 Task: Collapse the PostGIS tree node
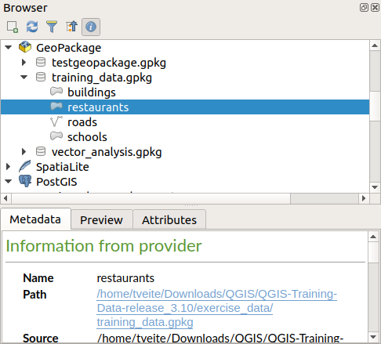click(9, 182)
